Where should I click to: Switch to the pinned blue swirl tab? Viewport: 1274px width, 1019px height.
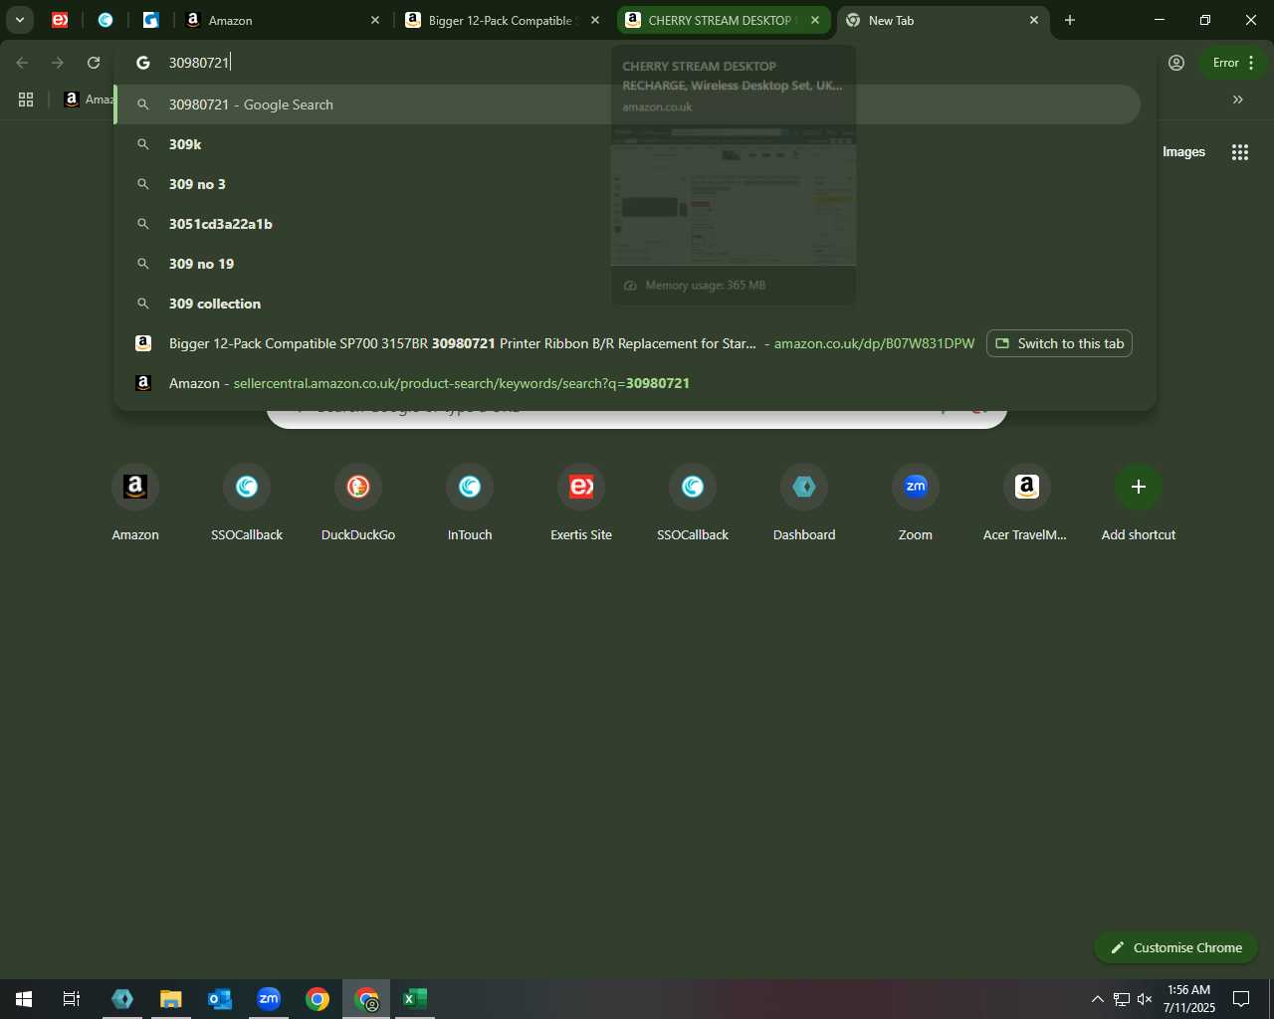click(x=106, y=20)
